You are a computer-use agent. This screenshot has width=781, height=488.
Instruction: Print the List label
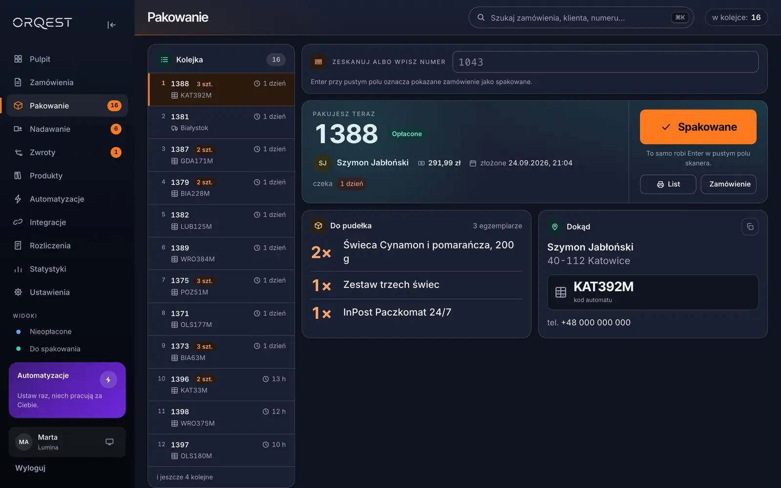668,184
